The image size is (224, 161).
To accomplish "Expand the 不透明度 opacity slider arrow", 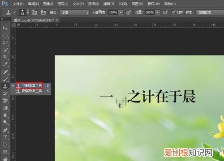I will [x=121, y=13].
